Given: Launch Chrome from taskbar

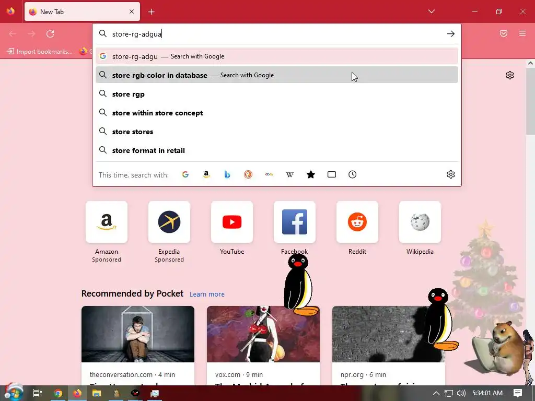Looking at the screenshot, I should tap(57, 393).
